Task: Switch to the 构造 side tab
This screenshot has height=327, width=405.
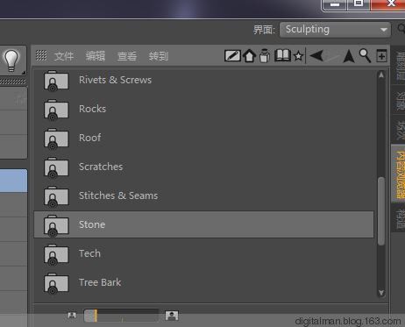Action: [x=399, y=218]
